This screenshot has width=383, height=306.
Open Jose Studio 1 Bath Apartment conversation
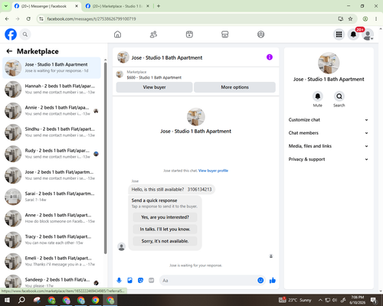pyautogui.click(x=51, y=67)
